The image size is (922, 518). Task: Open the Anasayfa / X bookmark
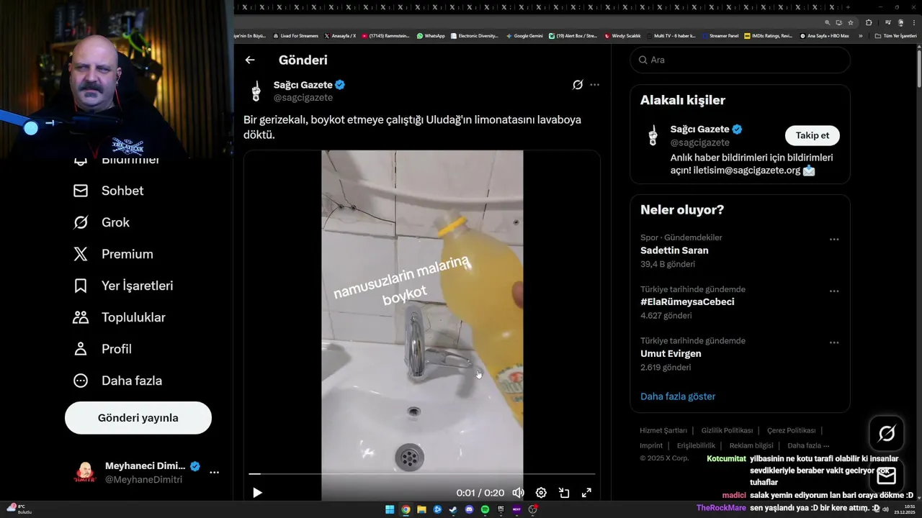pyautogui.click(x=340, y=35)
